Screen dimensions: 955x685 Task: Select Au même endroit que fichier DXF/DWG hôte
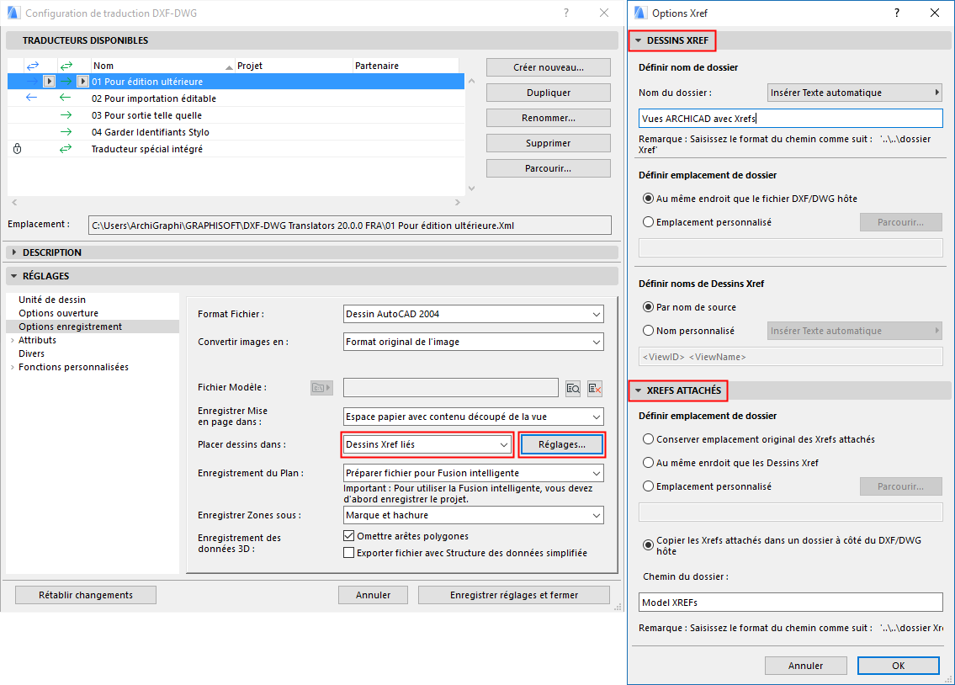point(649,199)
